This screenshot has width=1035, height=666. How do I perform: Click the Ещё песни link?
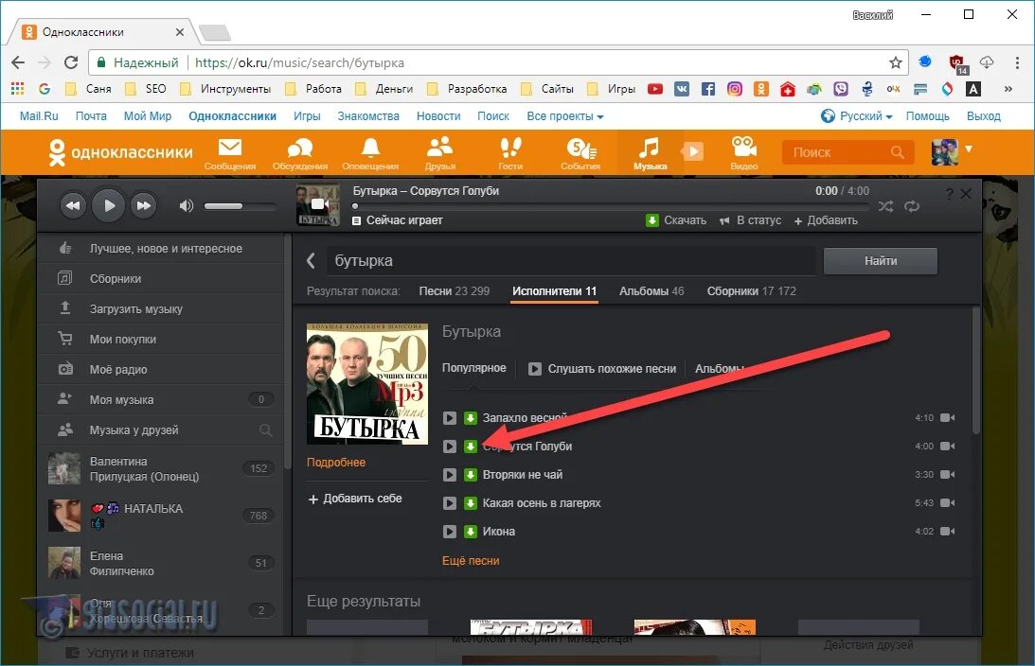click(x=471, y=560)
